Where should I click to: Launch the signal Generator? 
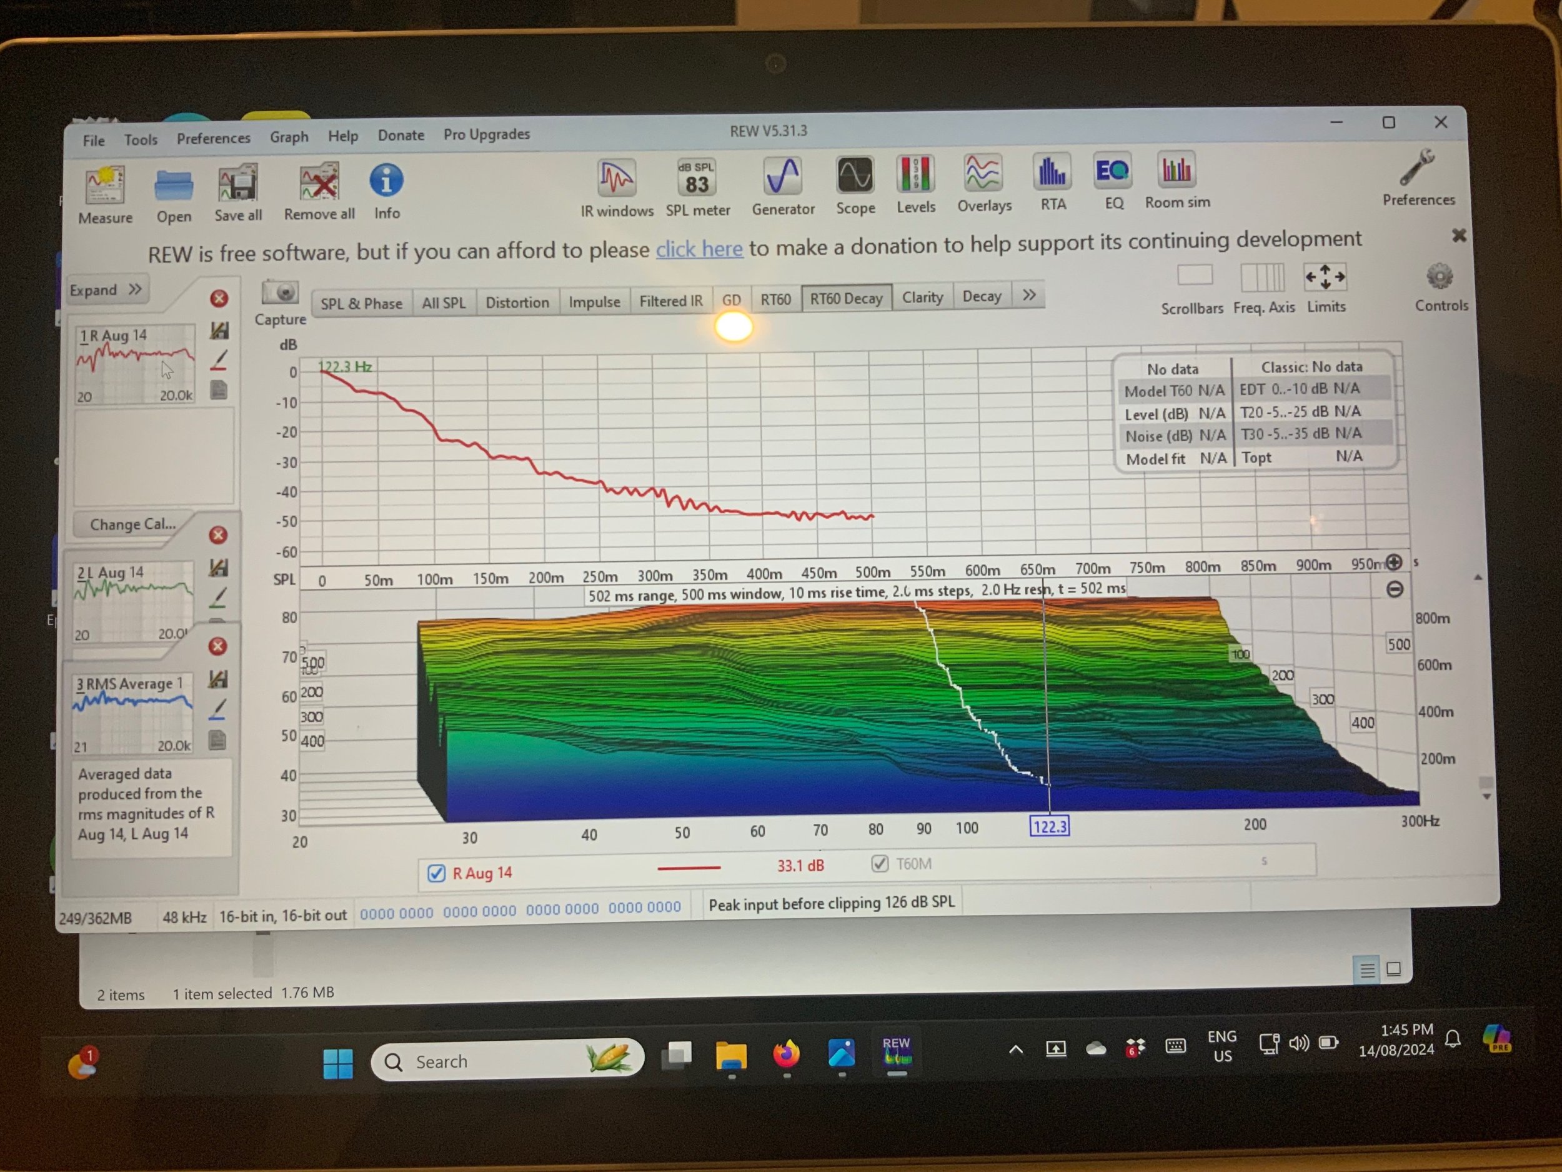click(782, 177)
